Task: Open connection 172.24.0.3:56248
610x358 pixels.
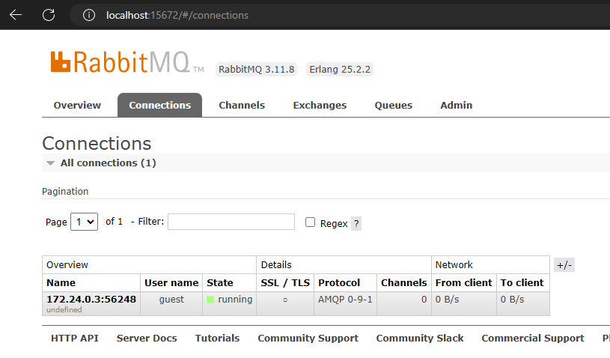Action: tap(91, 300)
